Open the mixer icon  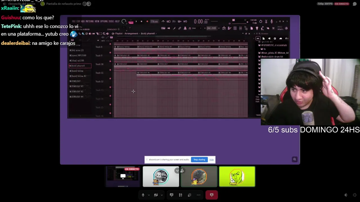tap(240, 28)
